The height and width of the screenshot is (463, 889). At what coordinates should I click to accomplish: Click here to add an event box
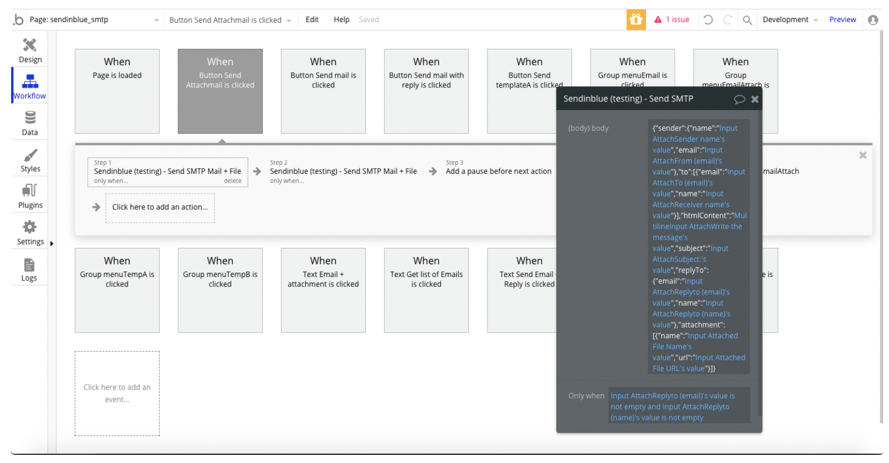point(117,393)
